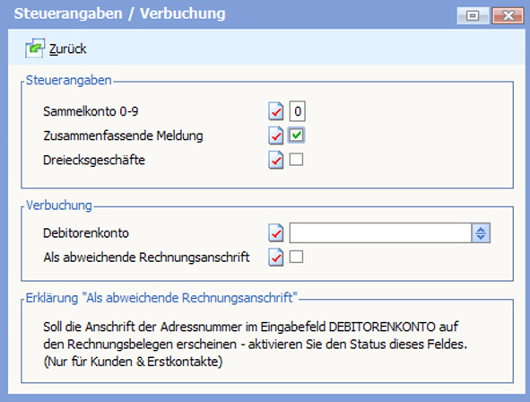Image resolution: width=530 pixels, height=402 pixels.
Task: Tick the Als abweichende Rechnungsanschrift checkbox
Action: 296,257
